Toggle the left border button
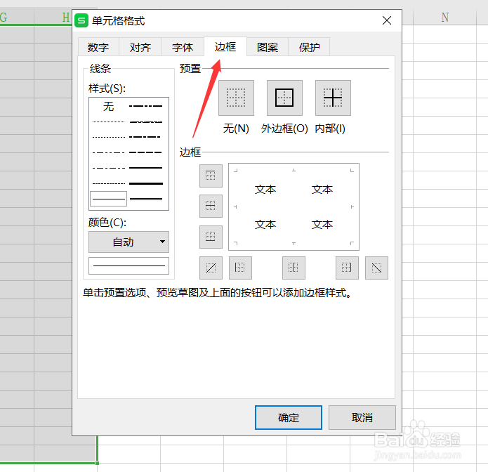Screen dimensions: 488x472 click(x=240, y=268)
